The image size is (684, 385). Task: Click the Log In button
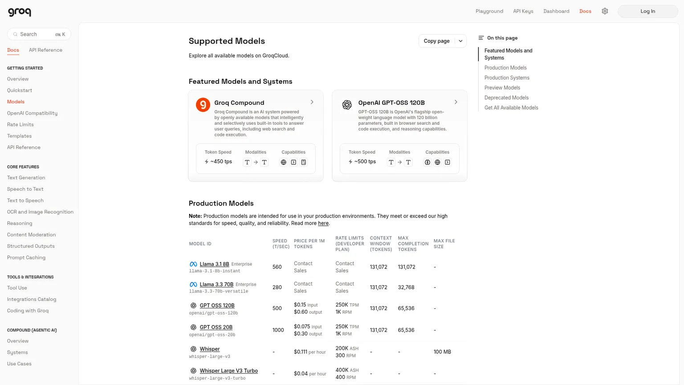point(647,11)
